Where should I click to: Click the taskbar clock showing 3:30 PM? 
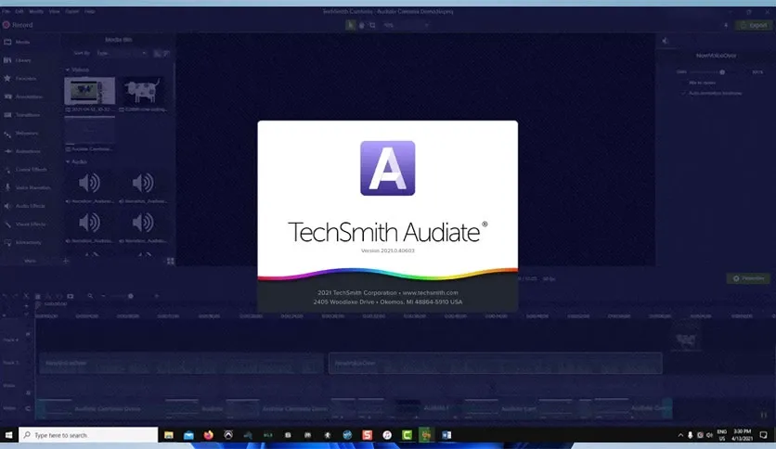point(743,435)
